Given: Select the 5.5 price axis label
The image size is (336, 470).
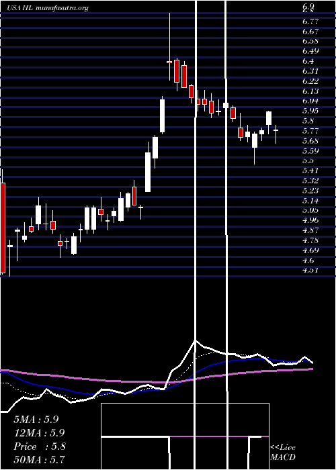Looking at the screenshot, I should pyautogui.click(x=308, y=160).
